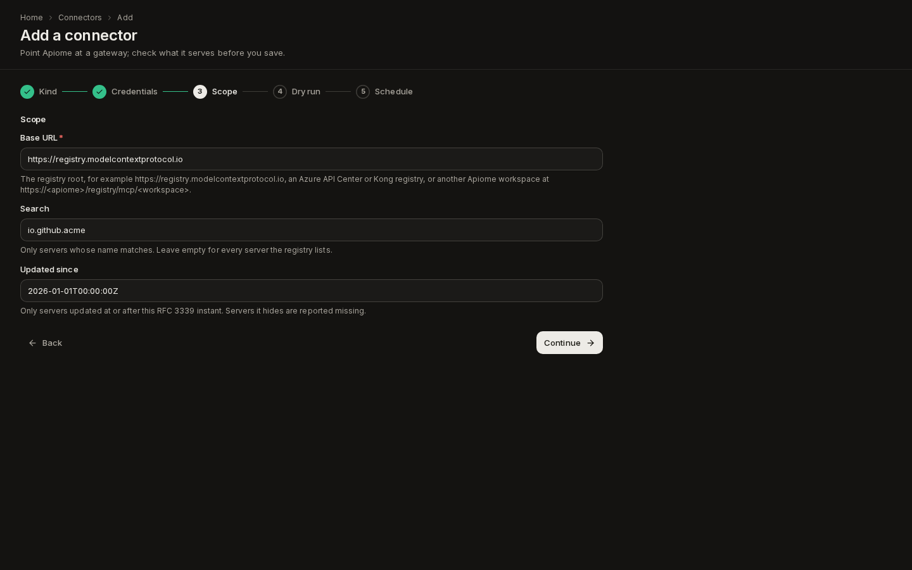
Task: Click the green checkmark for Credentials step
Action: 99,92
